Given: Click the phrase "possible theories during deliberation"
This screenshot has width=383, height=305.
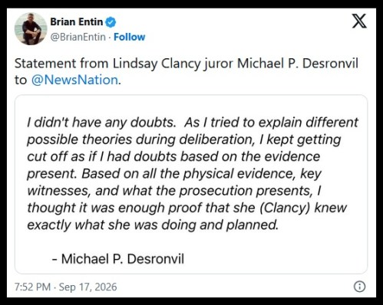Looking at the screenshot, I should click(140, 139).
